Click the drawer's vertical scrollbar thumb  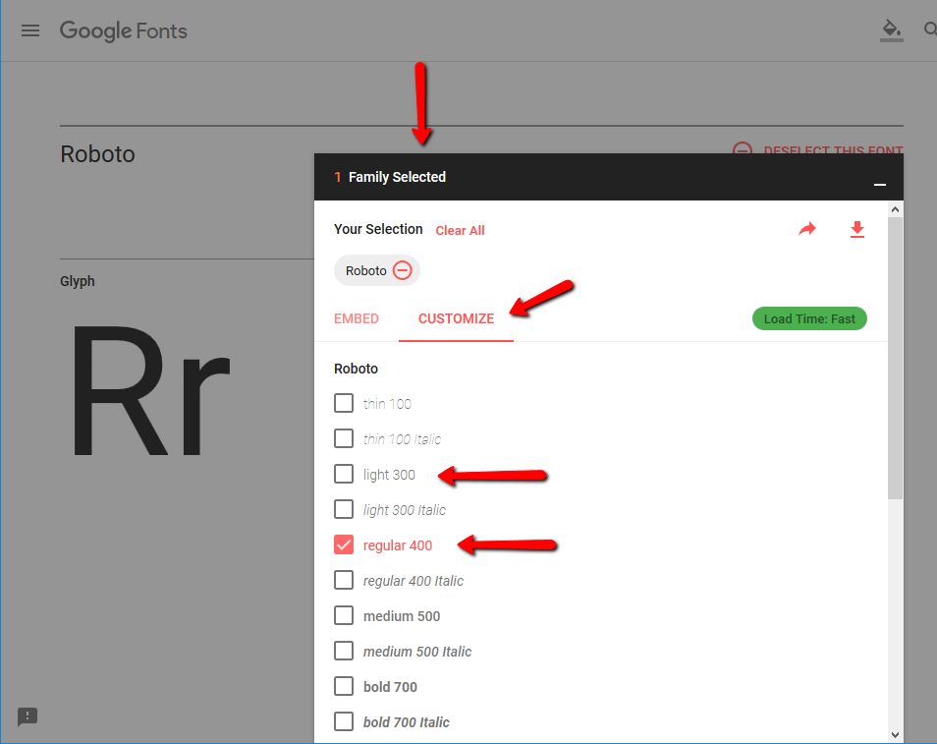pos(895,358)
